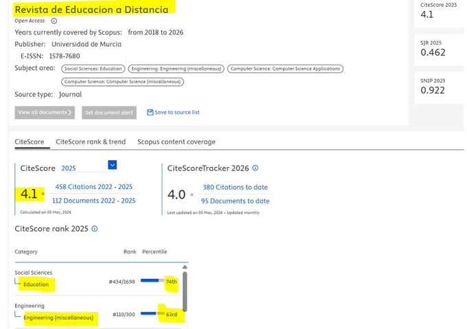Click the Set document alert button
The height and width of the screenshot is (329, 467).
[109, 113]
